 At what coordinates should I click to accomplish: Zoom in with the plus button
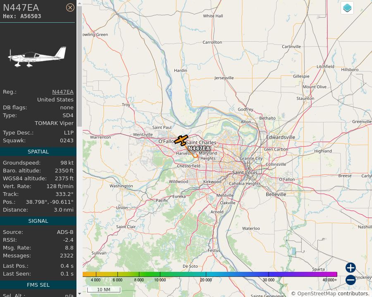pyautogui.click(x=351, y=268)
